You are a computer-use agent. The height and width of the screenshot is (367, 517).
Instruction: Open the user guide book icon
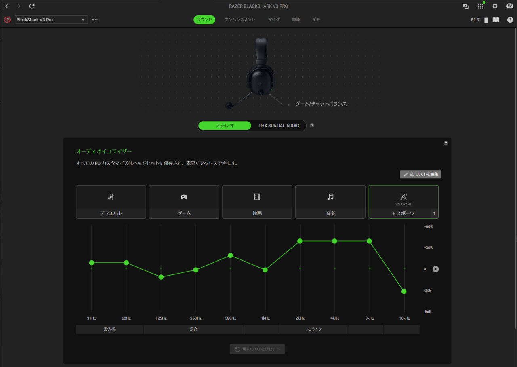[x=496, y=20]
